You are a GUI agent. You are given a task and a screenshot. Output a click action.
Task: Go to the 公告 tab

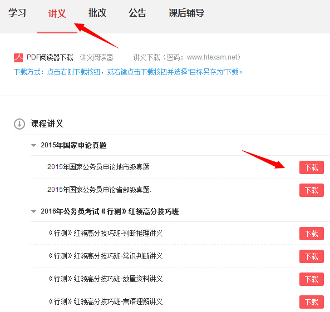(x=137, y=13)
